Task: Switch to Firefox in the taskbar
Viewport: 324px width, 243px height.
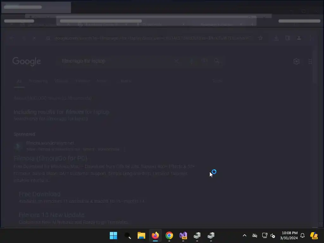Action: (155, 235)
